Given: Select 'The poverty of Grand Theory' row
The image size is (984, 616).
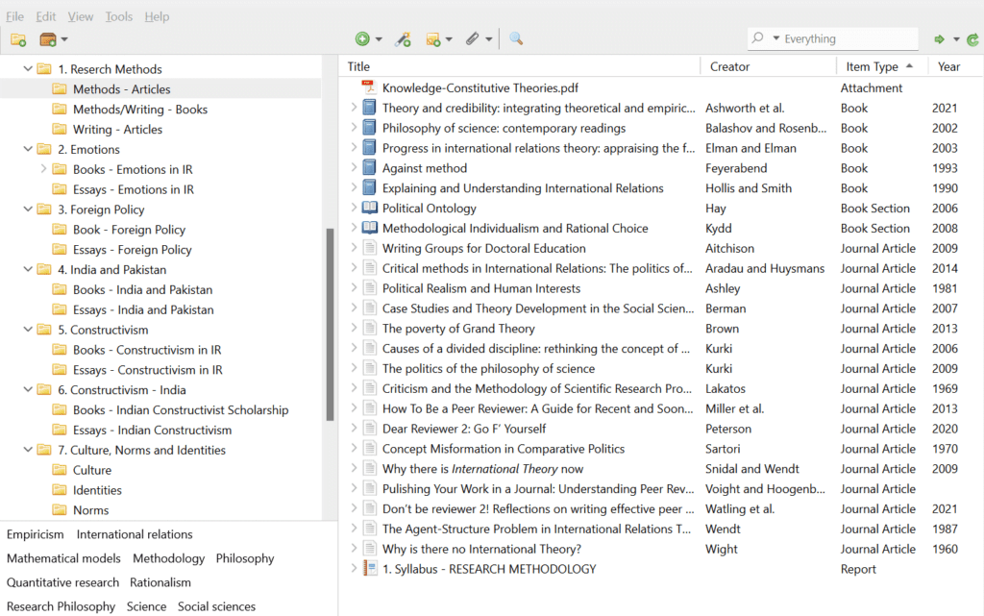Looking at the screenshot, I should (x=661, y=328).
